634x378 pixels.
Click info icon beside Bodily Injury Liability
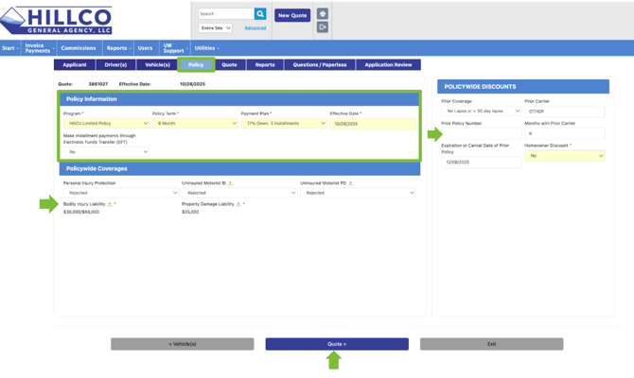pos(110,204)
